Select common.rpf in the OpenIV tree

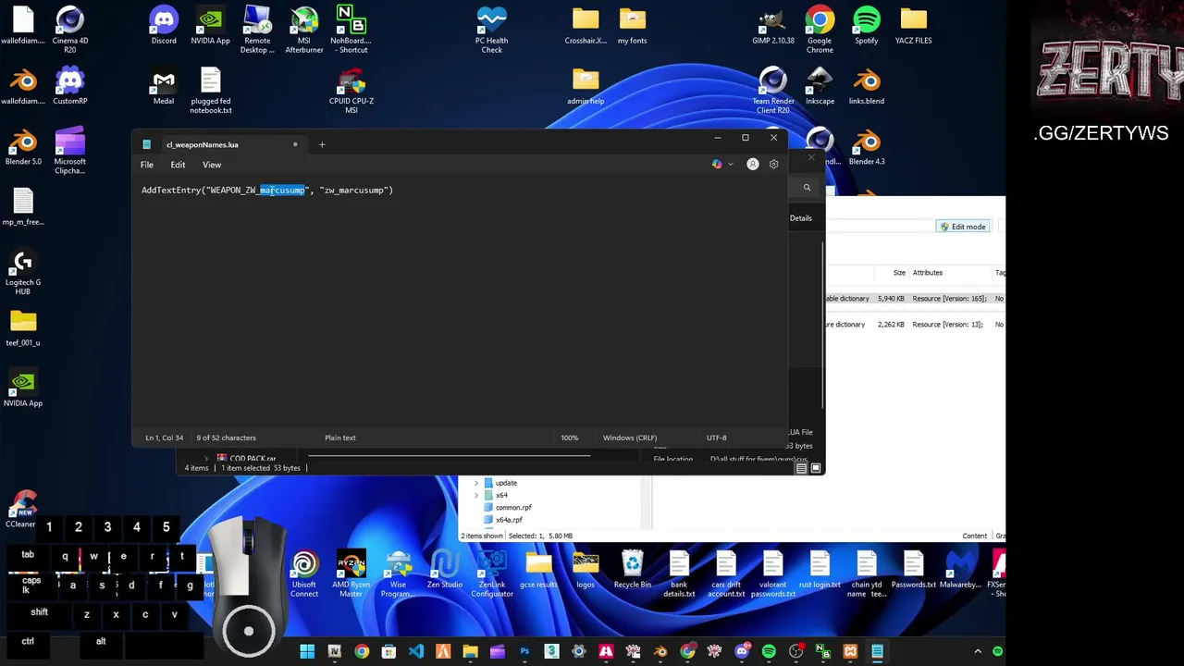coord(513,507)
